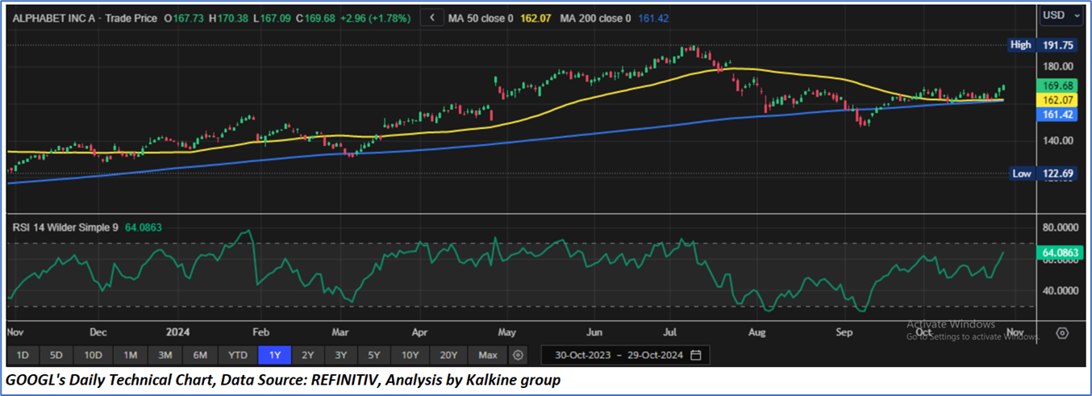Click the Low 122.69 price tag
The image size is (1092, 396).
1042,173
